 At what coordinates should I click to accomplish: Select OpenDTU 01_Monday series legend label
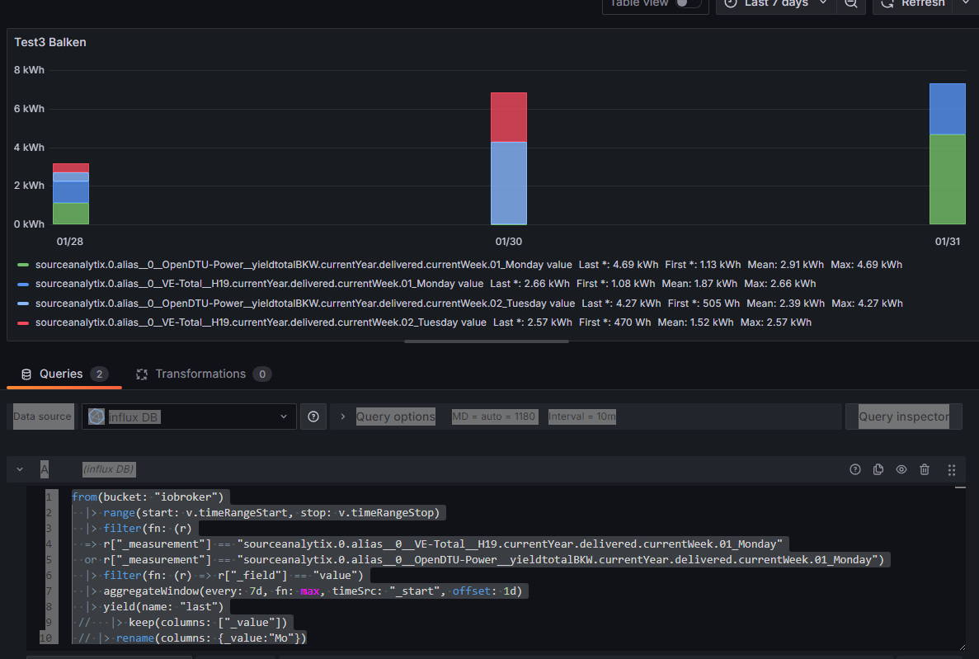click(304, 265)
